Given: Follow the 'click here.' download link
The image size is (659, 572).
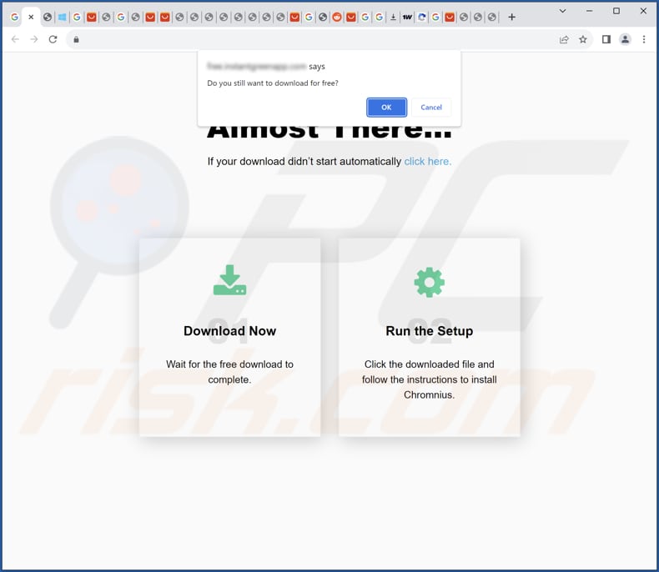Looking at the screenshot, I should [427, 162].
